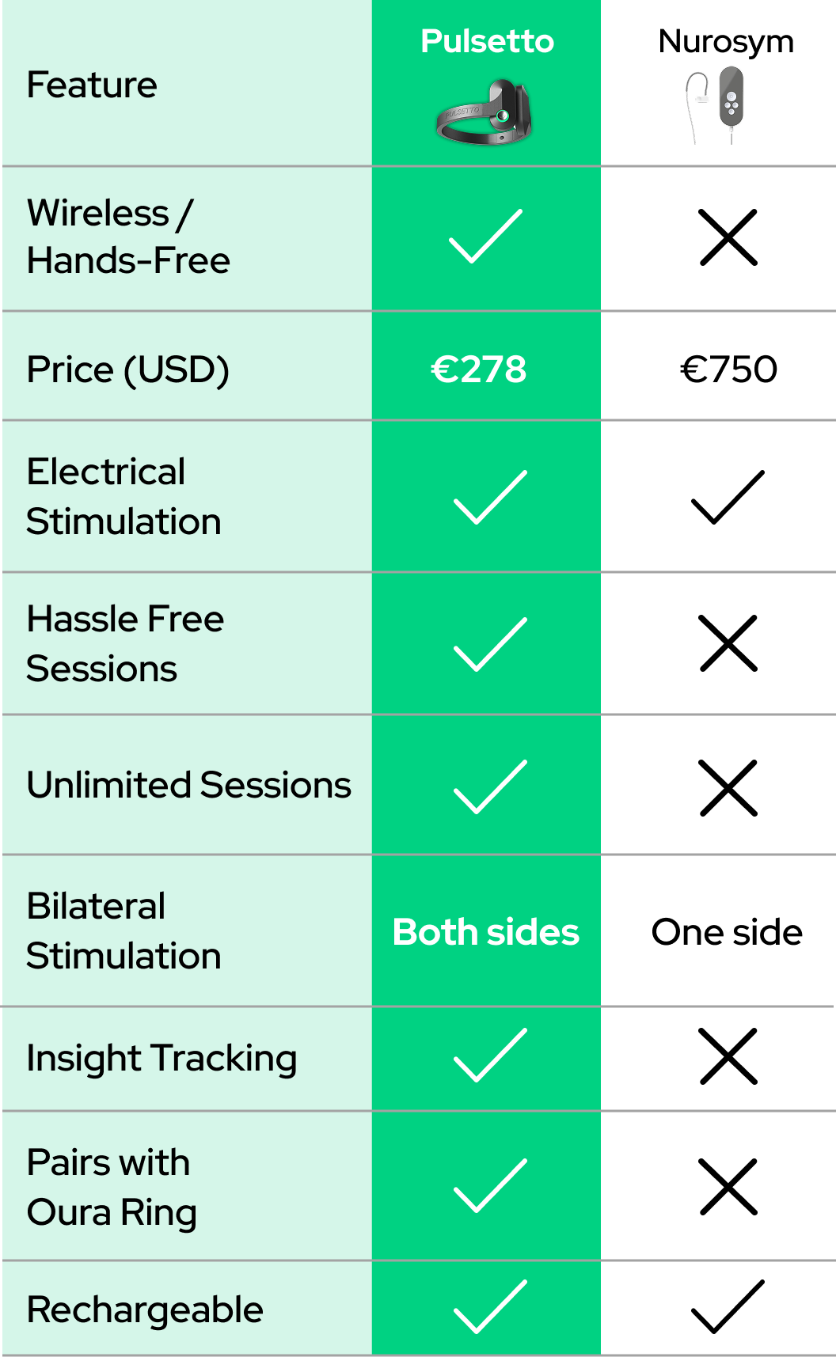Viewport: 836px width, 1357px height.
Task: Click the Pulsetto neckband device image
Action: pyautogui.click(x=484, y=112)
